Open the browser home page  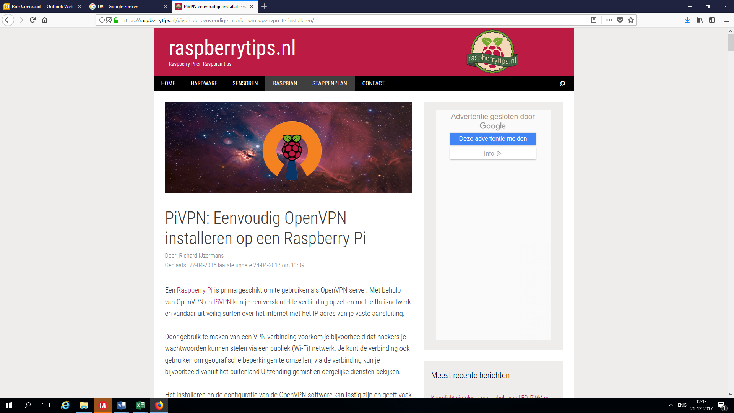45,20
